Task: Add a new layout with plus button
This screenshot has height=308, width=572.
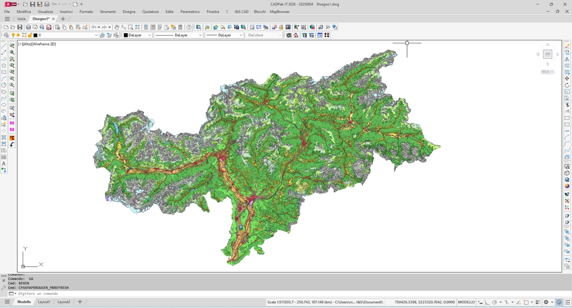Action: coord(80,301)
